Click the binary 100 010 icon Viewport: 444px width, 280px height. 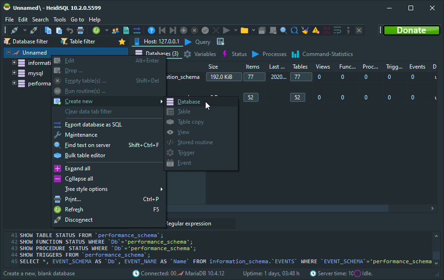pos(327,30)
